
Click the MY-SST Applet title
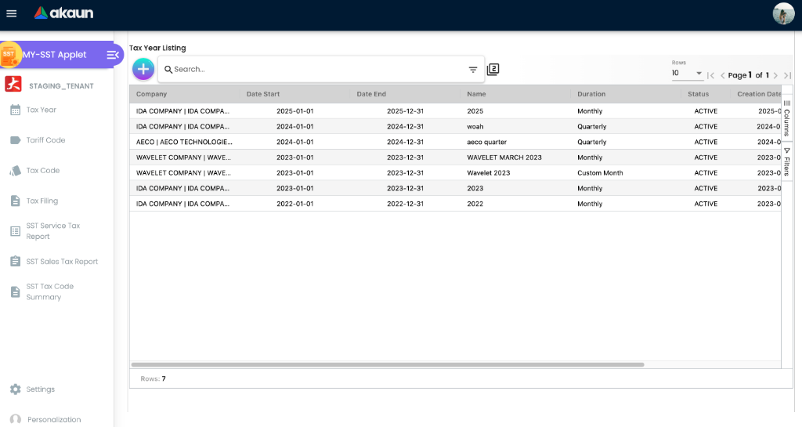pyautogui.click(x=54, y=55)
